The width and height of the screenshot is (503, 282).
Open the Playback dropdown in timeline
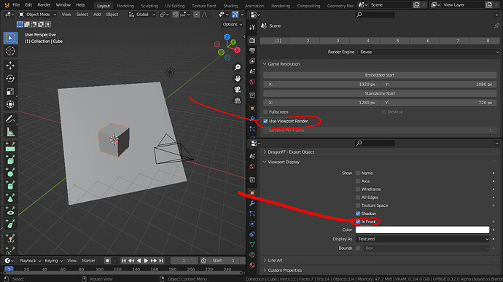coord(30,261)
